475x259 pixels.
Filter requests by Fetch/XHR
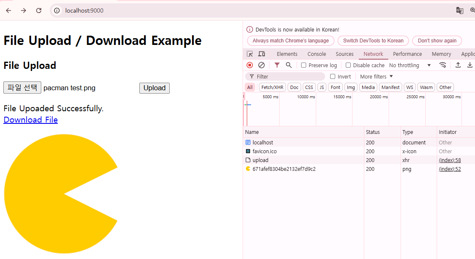272,87
